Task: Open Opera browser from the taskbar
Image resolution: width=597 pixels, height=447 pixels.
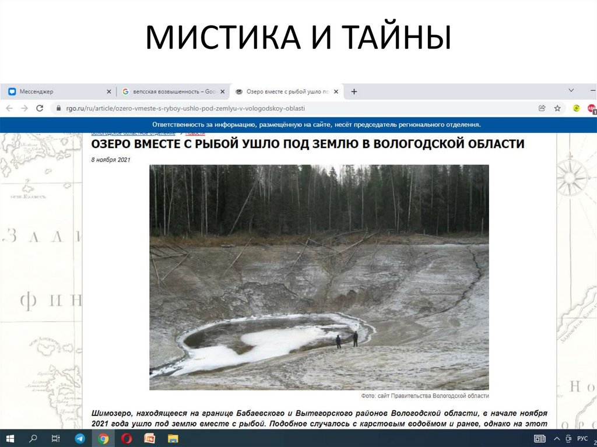Action: 127,439
